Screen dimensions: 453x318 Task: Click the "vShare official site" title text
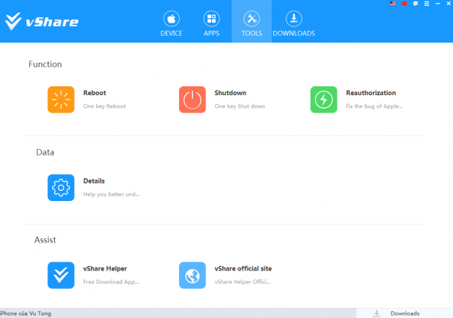coord(243,268)
